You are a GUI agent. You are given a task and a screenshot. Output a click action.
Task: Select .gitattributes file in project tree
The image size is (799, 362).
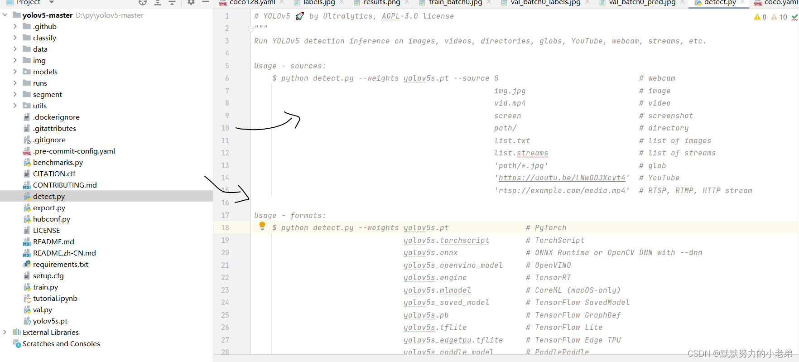54,128
